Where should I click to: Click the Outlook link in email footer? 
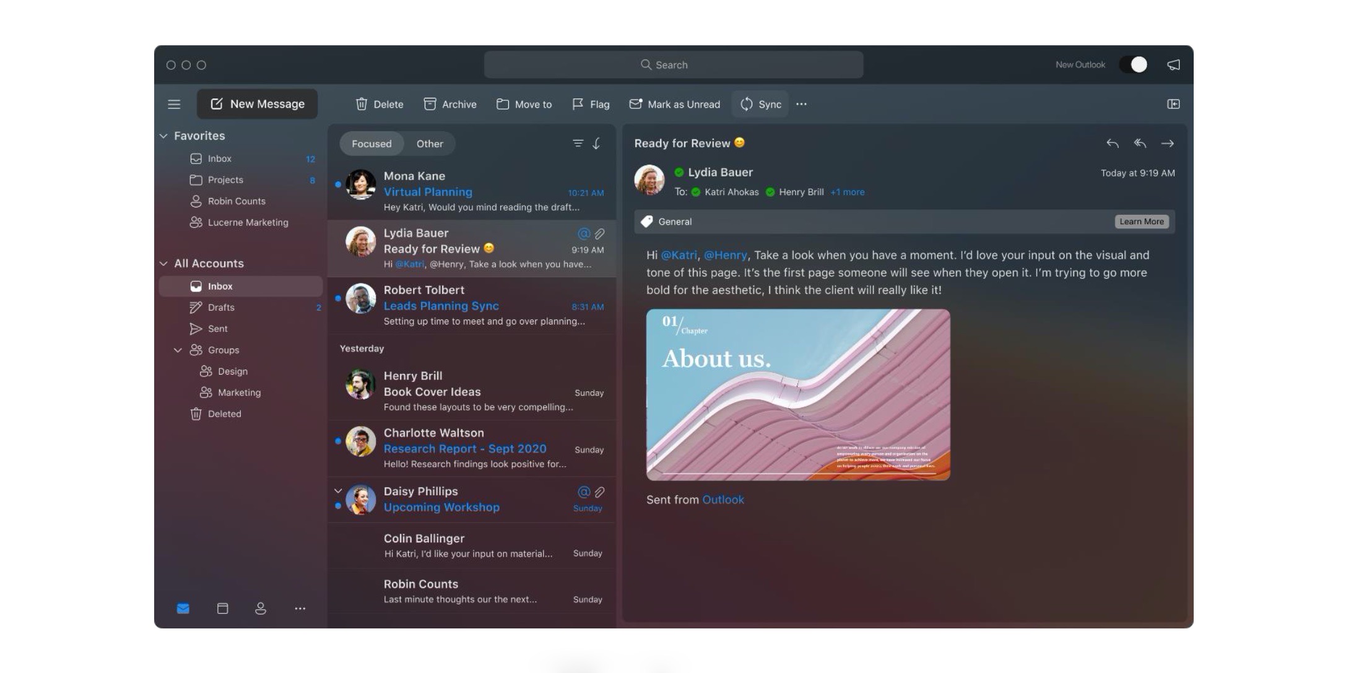coord(723,500)
